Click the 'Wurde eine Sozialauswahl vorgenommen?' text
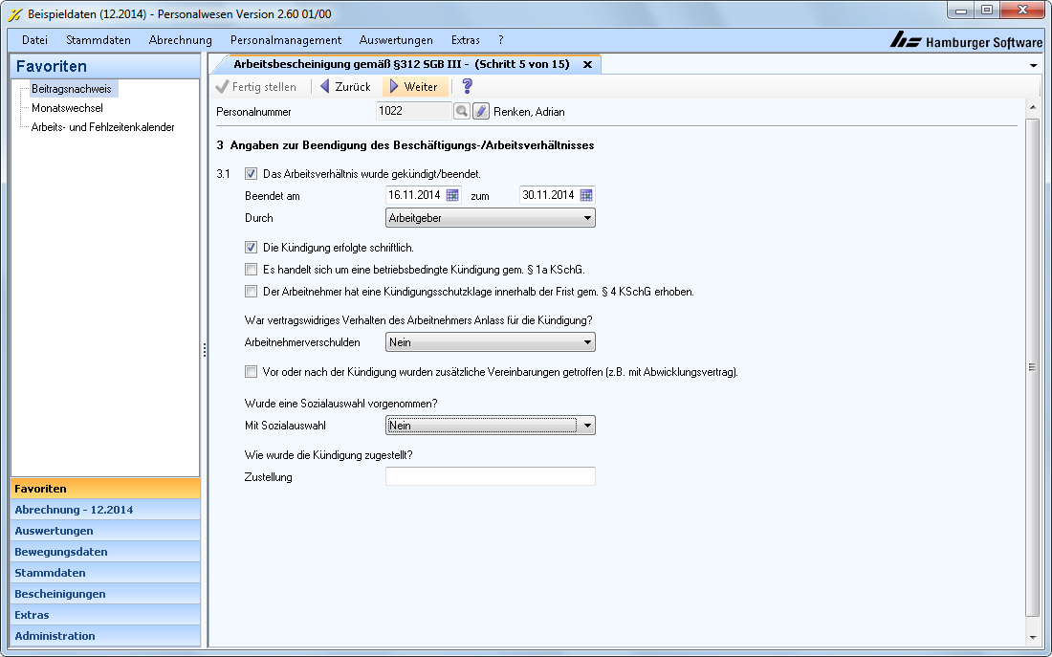Screen dimensions: 1052x657 coord(340,404)
